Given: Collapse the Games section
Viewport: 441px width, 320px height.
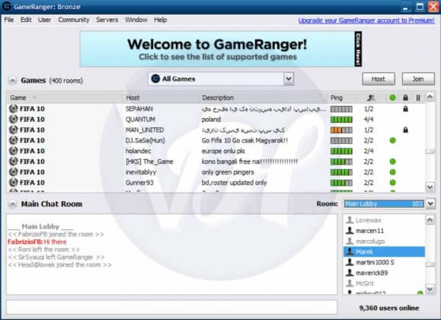Looking at the screenshot, I should click(x=12, y=81).
